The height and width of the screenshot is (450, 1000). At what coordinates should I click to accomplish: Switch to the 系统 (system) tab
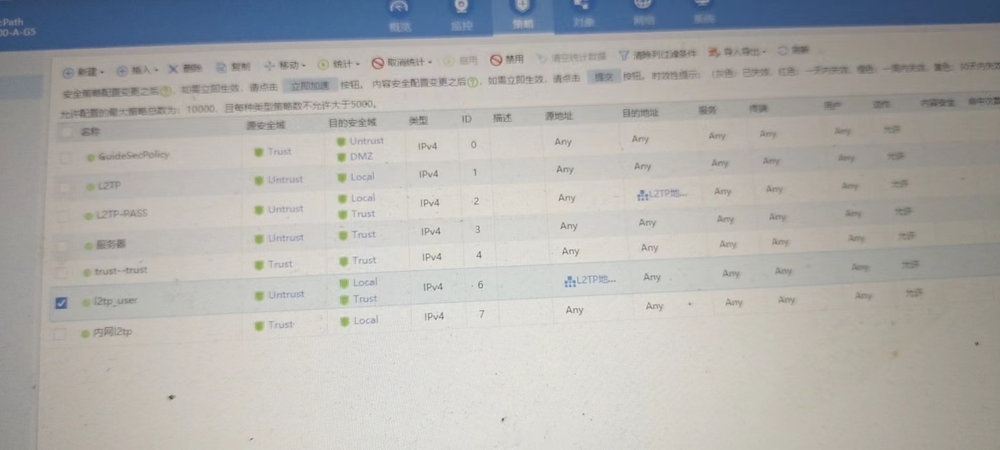[704, 11]
